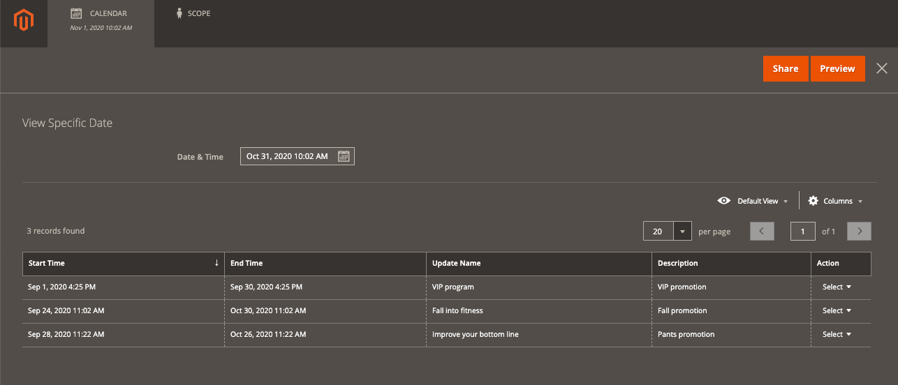Click the Share button
The width and height of the screenshot is (898, 385).
tap(786, 68)
